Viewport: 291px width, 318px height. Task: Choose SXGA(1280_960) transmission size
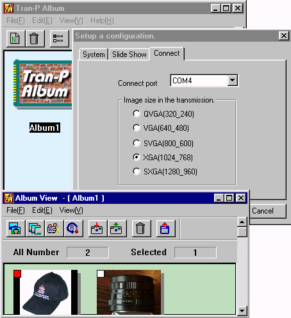[137, 171]
